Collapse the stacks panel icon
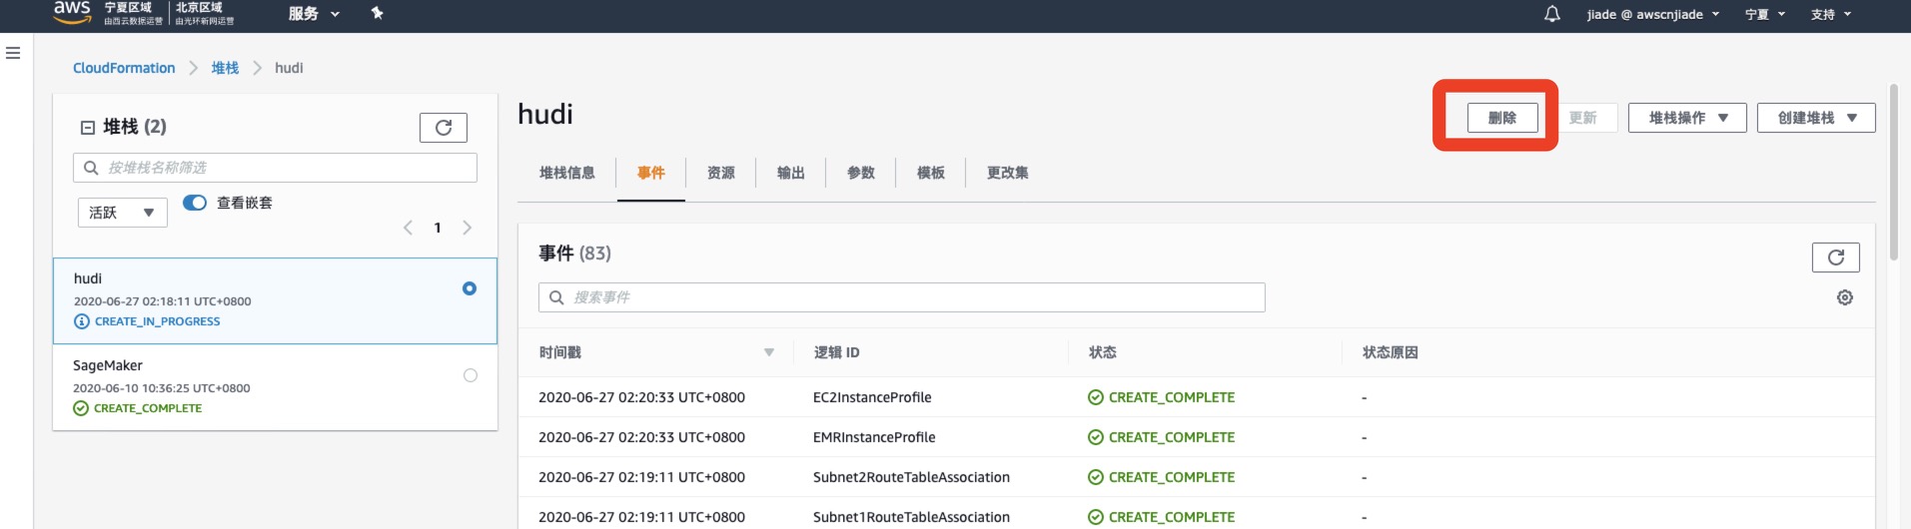The width and height of the screenshot is (1911, 529). pyautogui.click(x=88, y=128)
